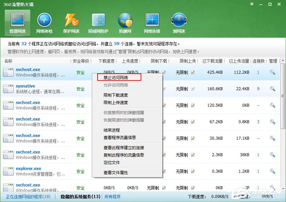The height and width of the screenshot is (202, 286).
Task: Edit download limit pencil for sysnative
Action: (164, 89)
